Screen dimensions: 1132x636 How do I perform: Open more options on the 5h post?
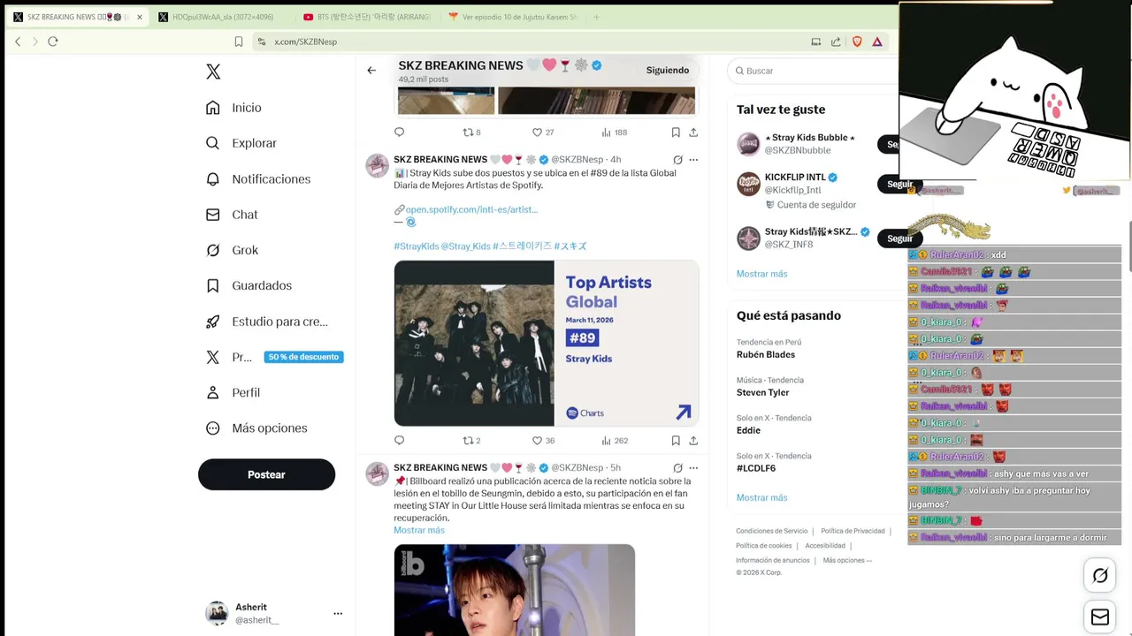[693, 468]
